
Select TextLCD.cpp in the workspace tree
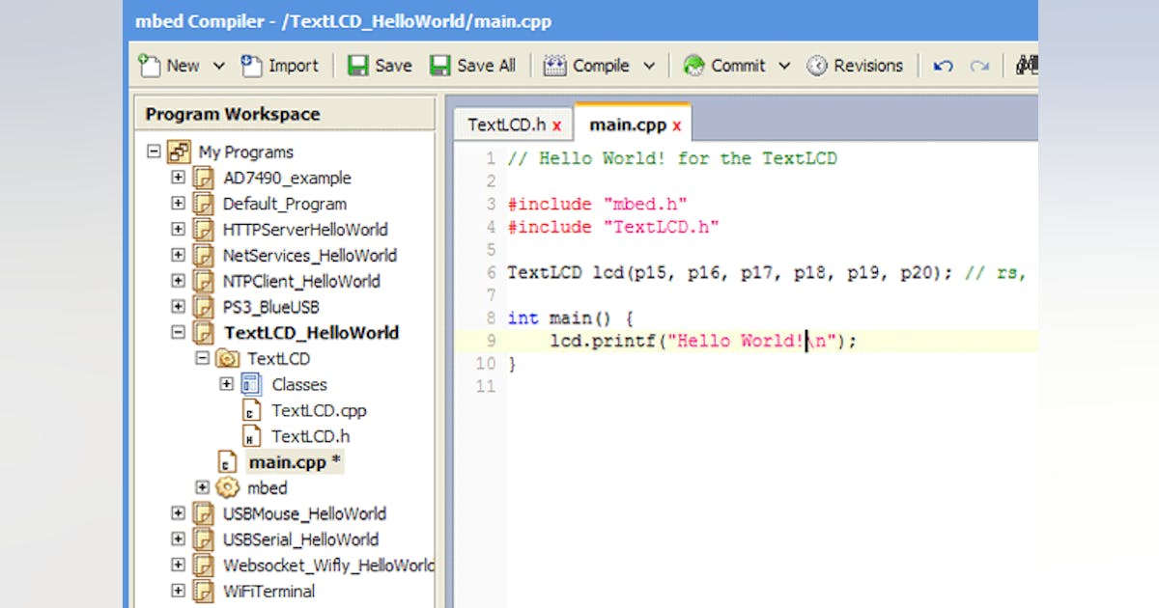320,410
